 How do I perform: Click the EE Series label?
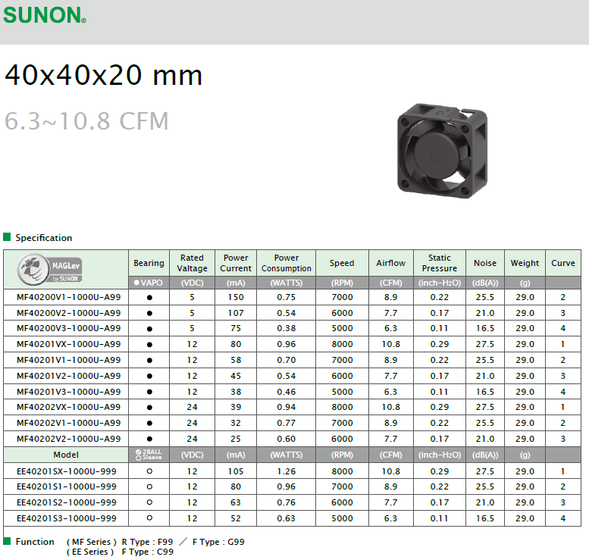[x=90, y=552]
